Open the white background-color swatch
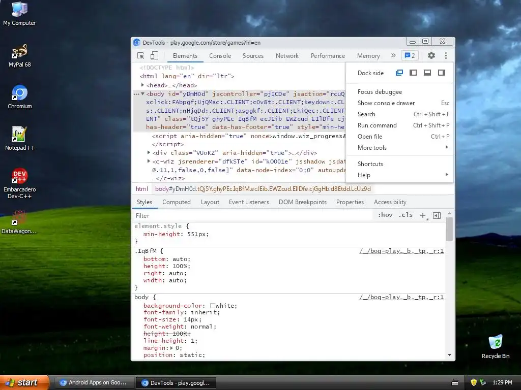Viewport: 521px width, 390px height. [x=212, y=306]
